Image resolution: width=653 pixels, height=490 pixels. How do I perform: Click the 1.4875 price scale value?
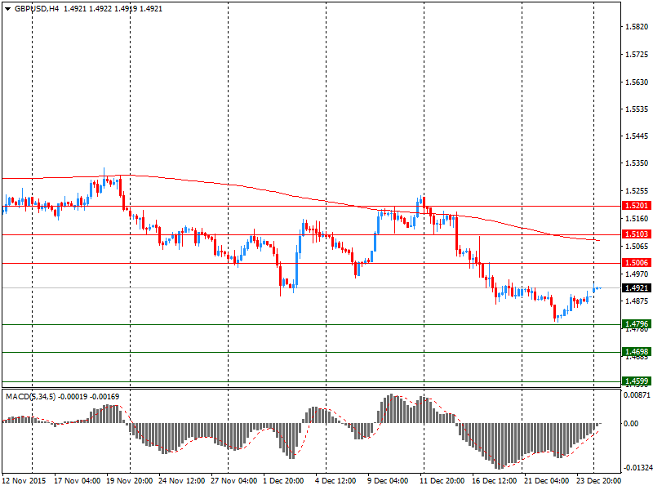(637, 301)
